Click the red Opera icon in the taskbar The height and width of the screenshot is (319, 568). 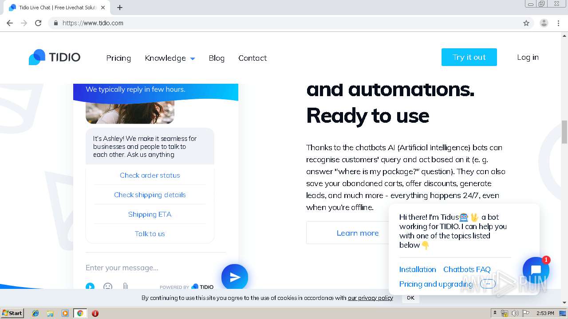point(95,313)
